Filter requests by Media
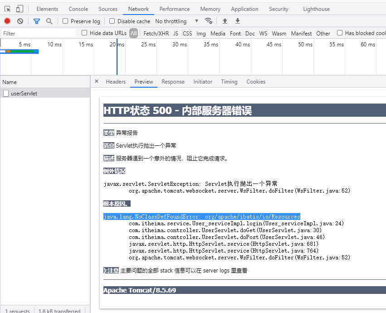This screenshot has height=313, width=386. pos(218,33)
